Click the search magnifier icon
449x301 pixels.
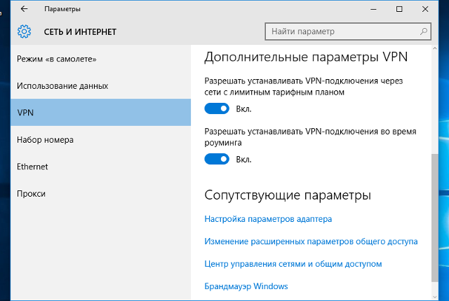[424, 31]
